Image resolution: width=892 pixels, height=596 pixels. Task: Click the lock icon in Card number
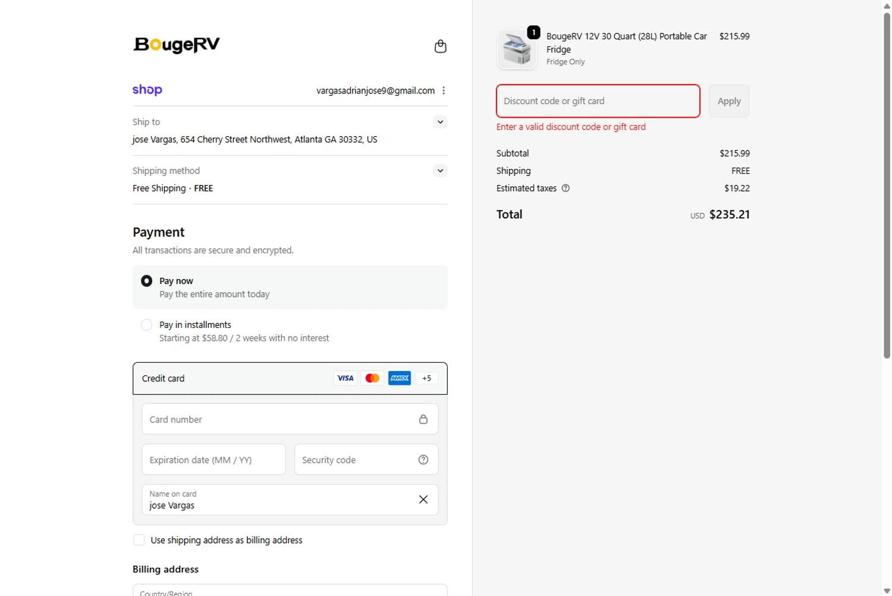(423, 419)
